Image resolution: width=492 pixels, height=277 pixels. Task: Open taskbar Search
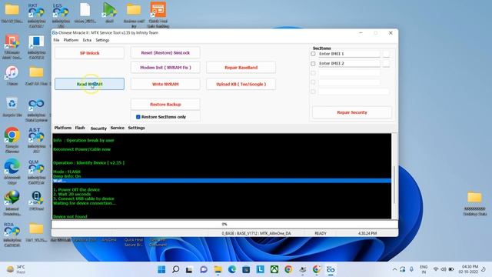pyautogui.click(x=176, y=269)
